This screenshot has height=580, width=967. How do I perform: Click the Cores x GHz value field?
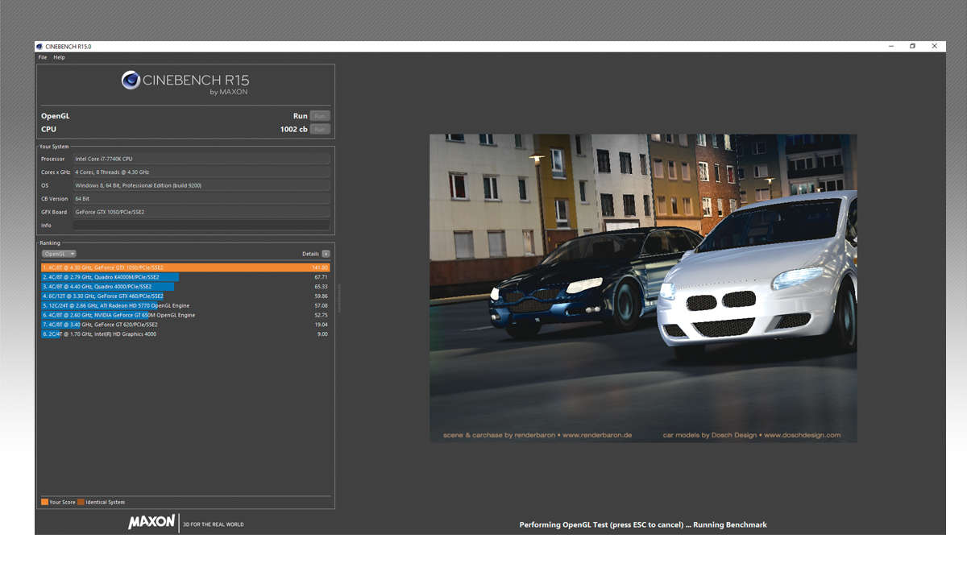(201, 172)
